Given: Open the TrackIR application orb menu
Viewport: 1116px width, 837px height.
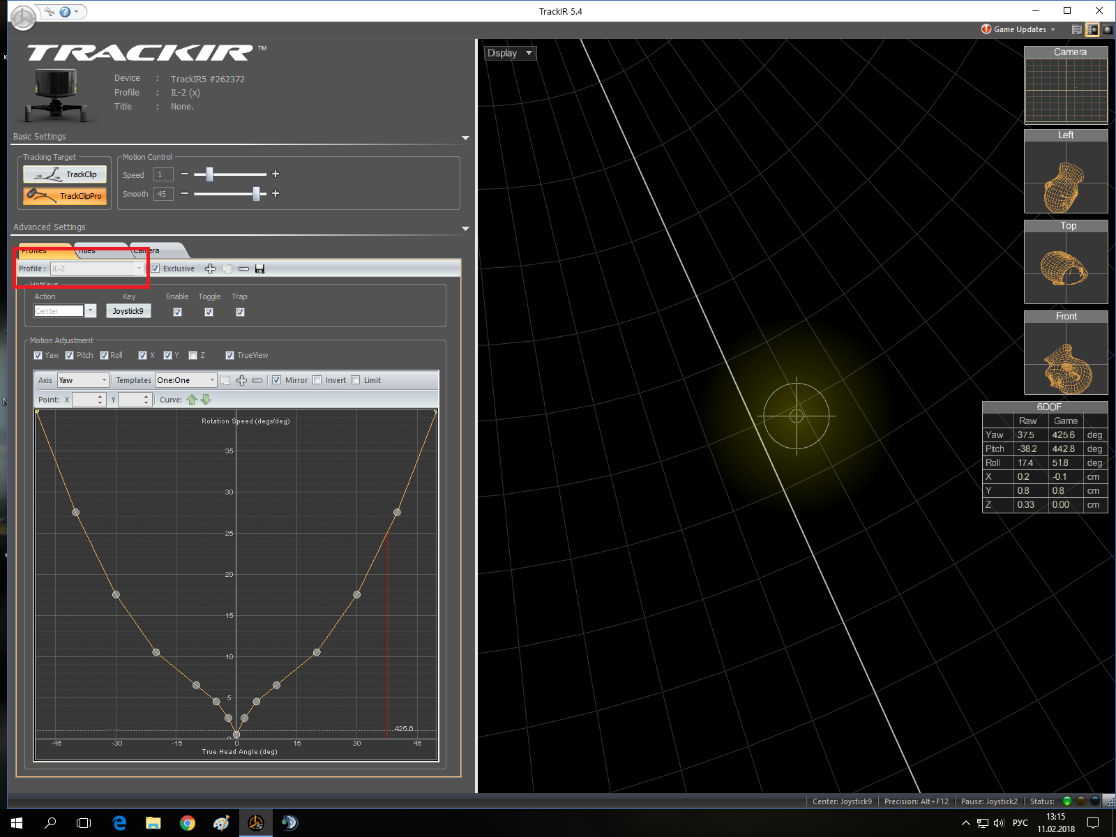Looking at the screenshot, I should [x=23, y=17].
